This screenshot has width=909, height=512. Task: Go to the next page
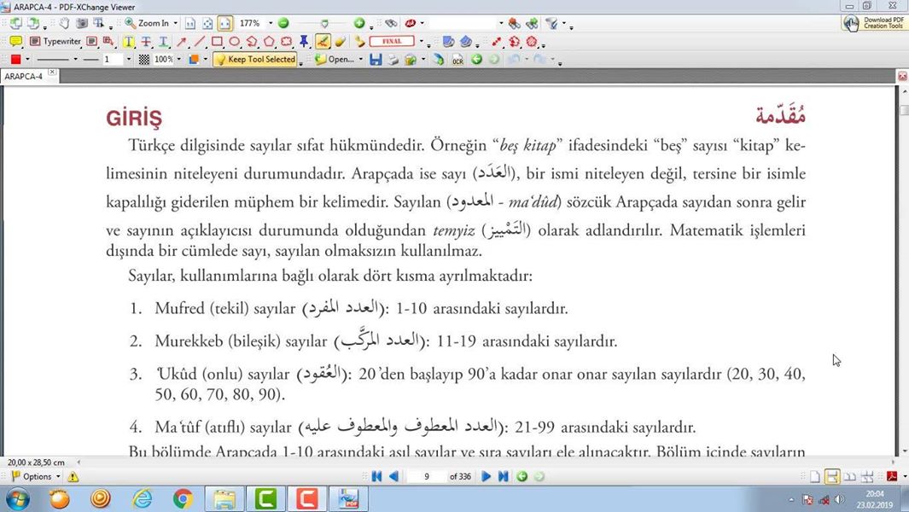(486, 477)
